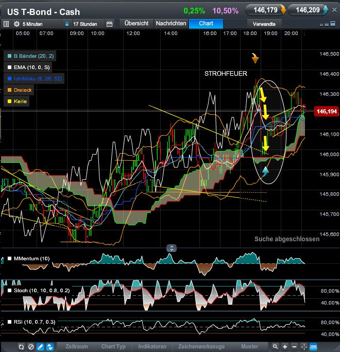
Task: Toggle the time range lock icon
Action: coord(67,24)
